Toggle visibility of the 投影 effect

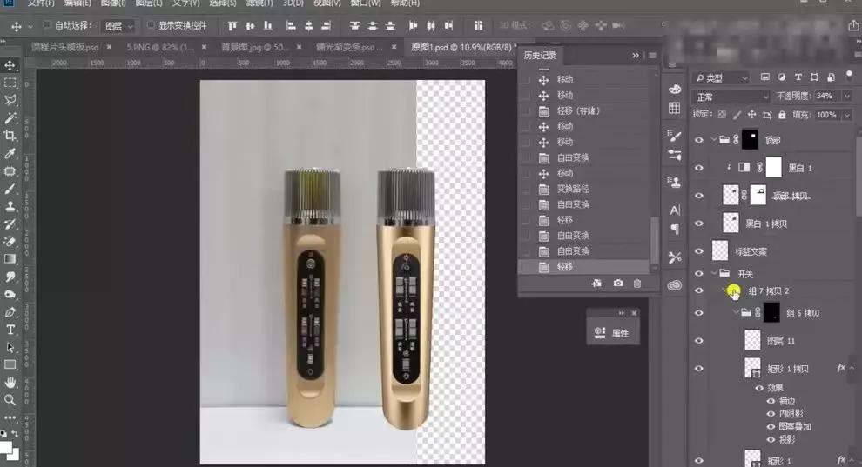tap(771, 439)
